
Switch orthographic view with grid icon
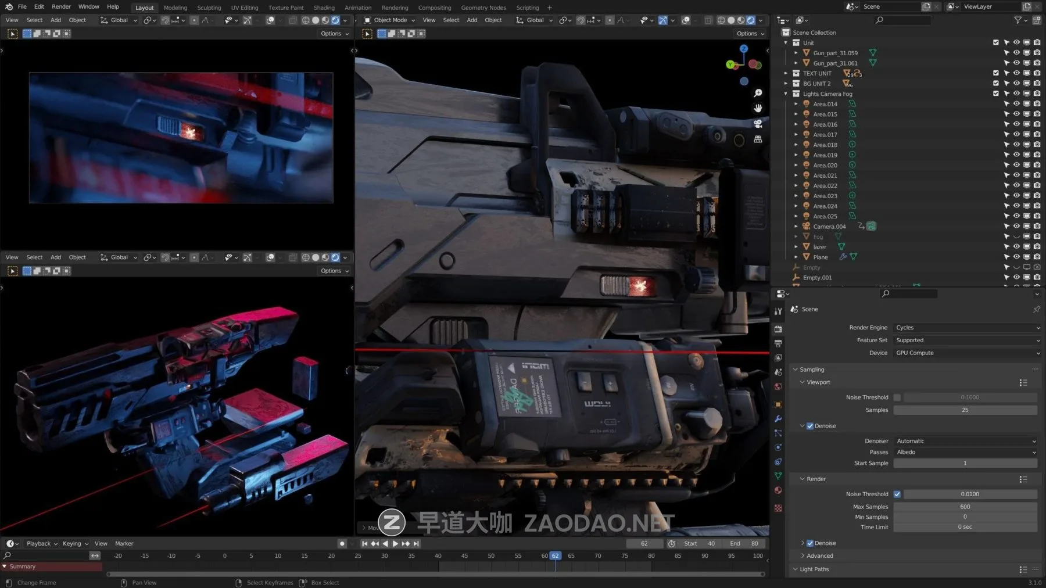click(x=758, y=139)
